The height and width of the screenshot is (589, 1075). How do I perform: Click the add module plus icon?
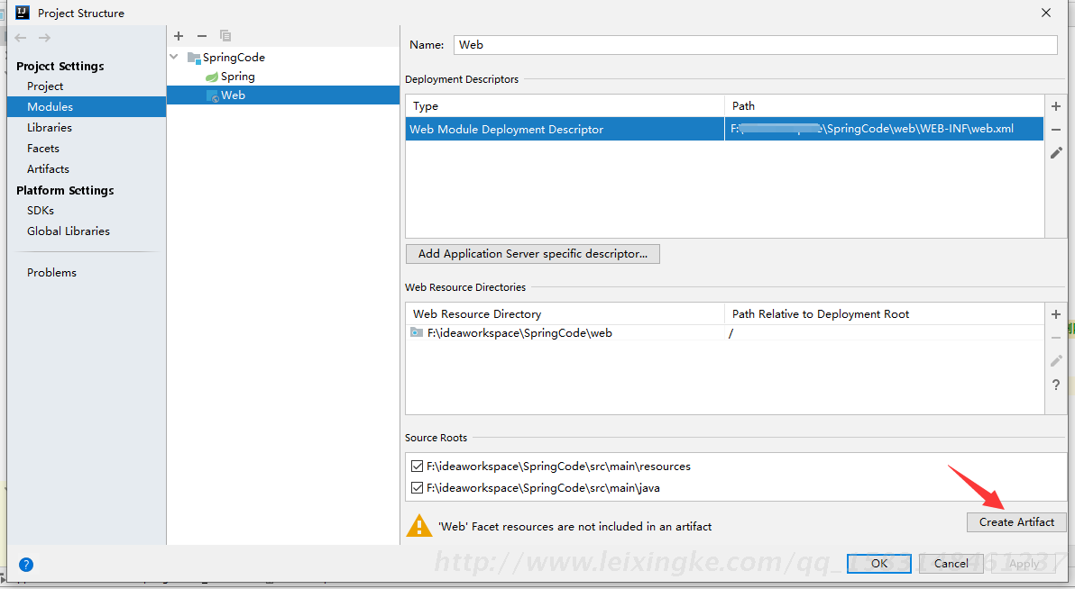[x=179, y=36]
